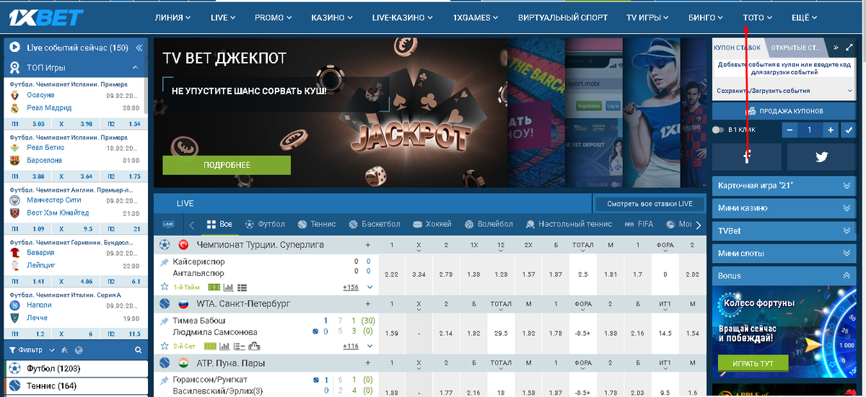Screen dimensions: 866x397
Task: Click the double arrow next to coupon tabs
Action: 836,48
